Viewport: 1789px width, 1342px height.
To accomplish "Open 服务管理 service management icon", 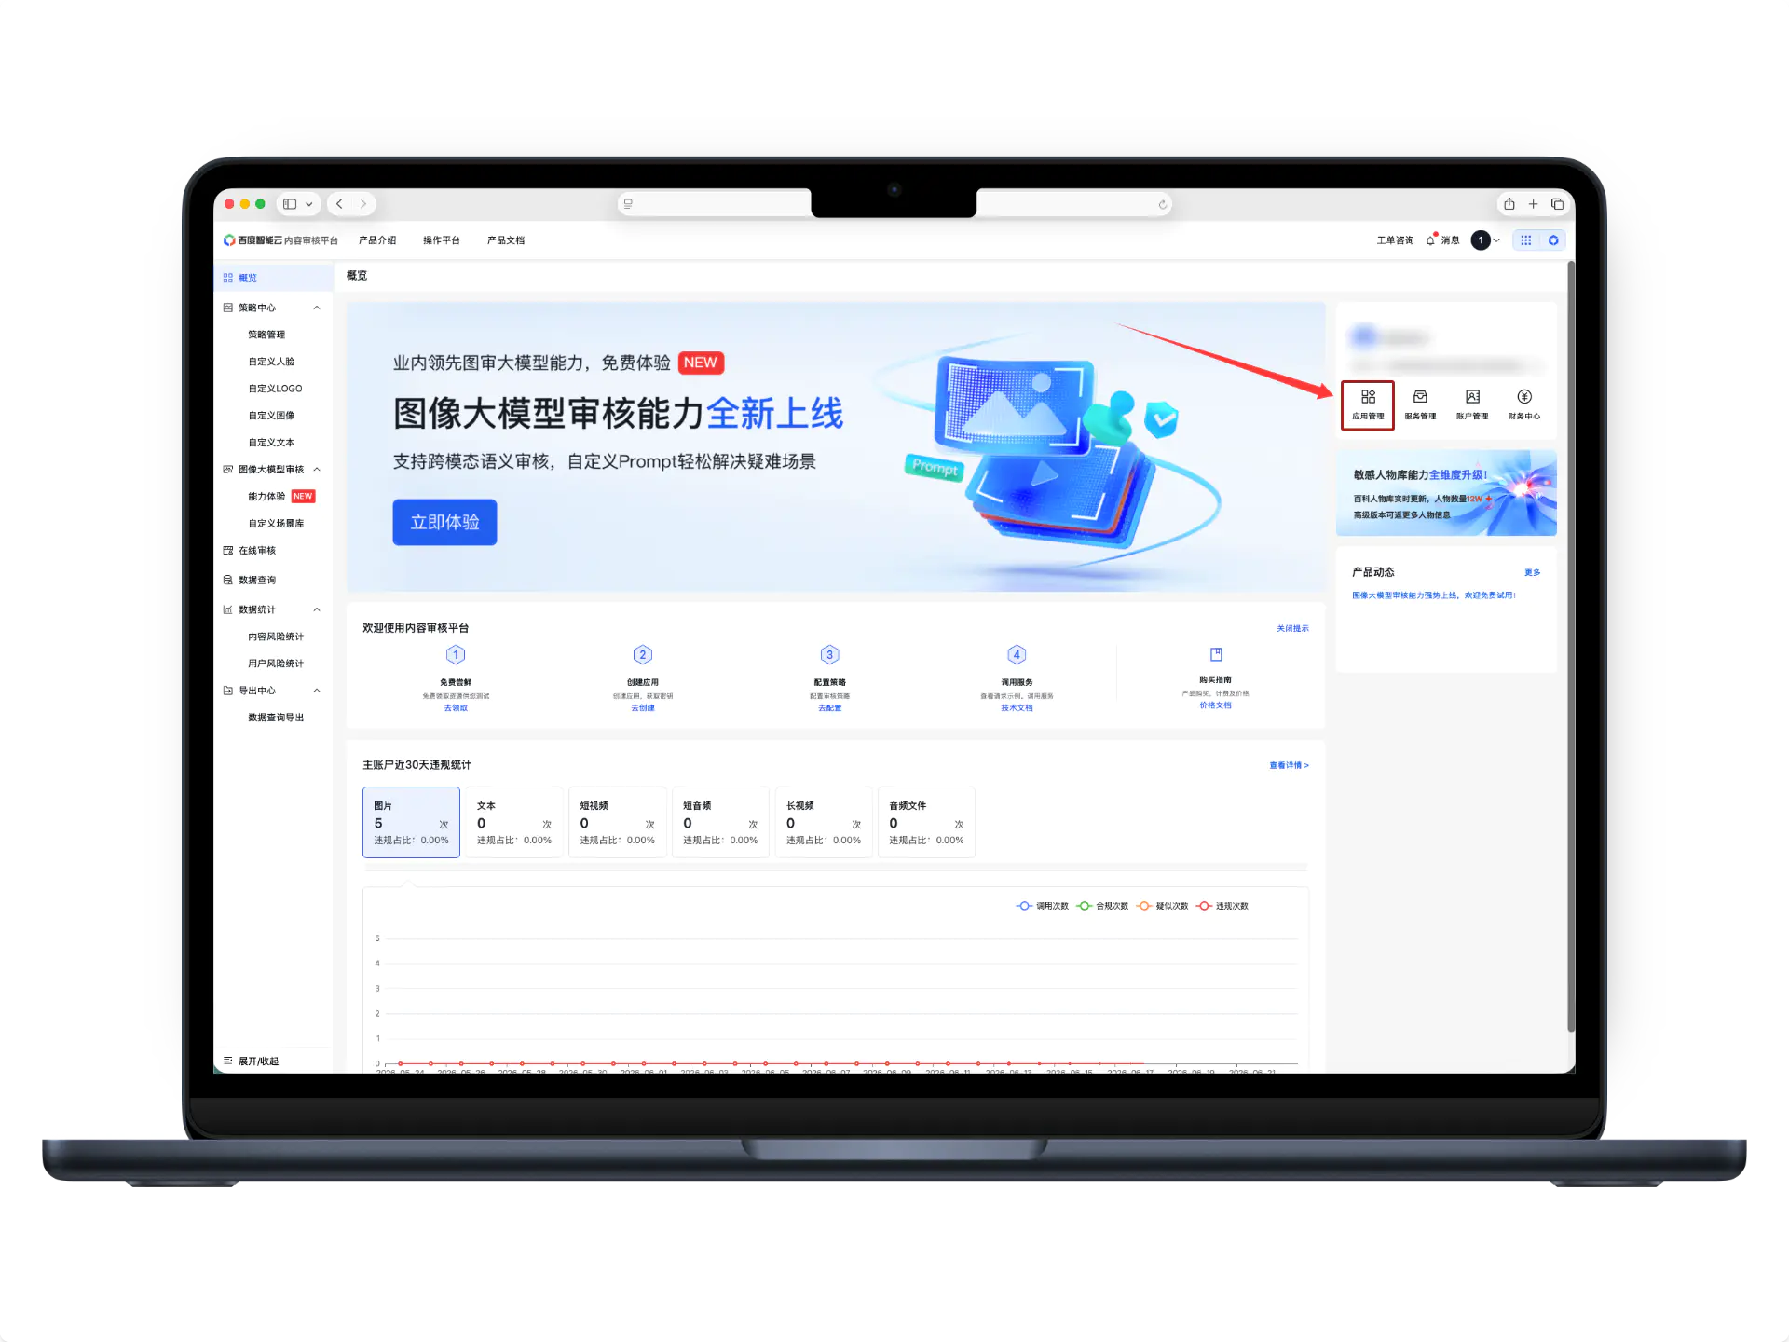I will (x=1420, y=404).
